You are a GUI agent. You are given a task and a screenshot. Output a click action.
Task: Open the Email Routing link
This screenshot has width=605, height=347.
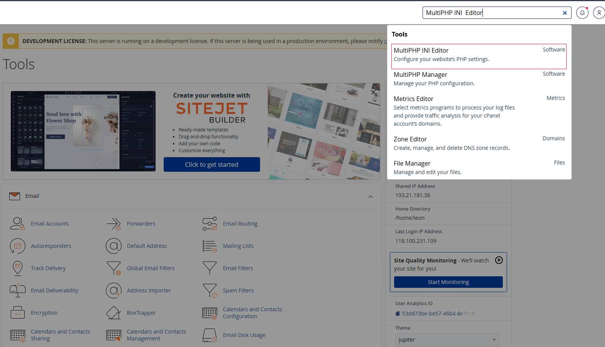240,224
